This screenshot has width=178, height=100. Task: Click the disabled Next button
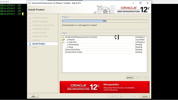click(x=122, y=96)
